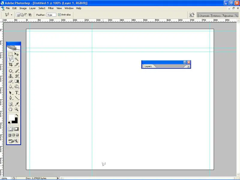240x180 pixels.
Task: Switch to the History palette tab
Action: click(217, 16)
